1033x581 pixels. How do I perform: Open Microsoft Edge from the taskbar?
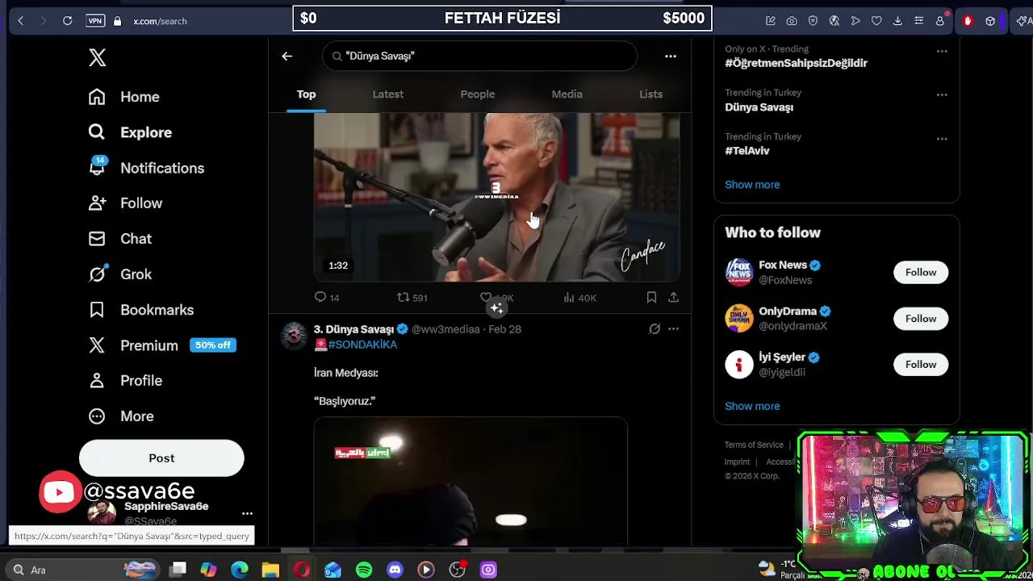tap(240, 570)
